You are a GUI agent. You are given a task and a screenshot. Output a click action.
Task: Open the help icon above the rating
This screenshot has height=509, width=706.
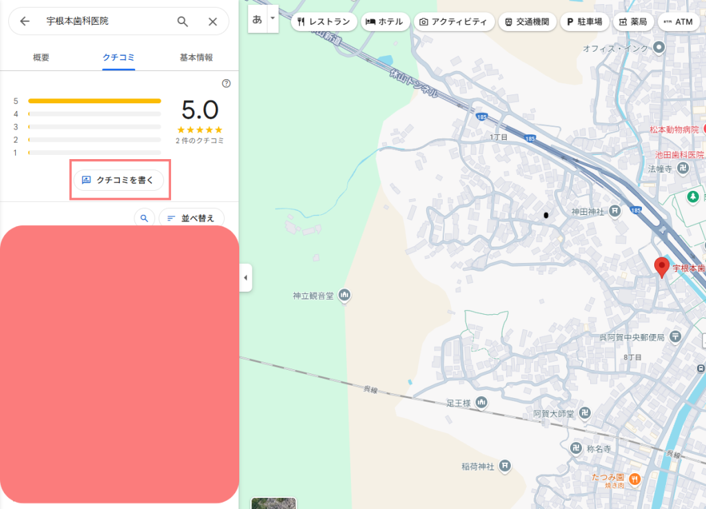tap(226, 83)
